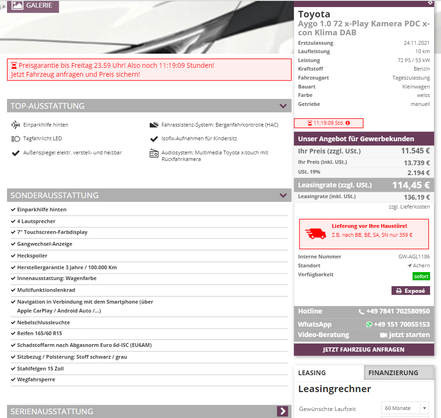Click the checkmark beside 4 Lautsprecher
The width and height of the screenshot is (441, 418).
tap(13, 221)
